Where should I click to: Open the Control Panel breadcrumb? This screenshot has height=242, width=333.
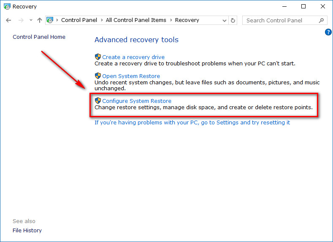[79, 20]
